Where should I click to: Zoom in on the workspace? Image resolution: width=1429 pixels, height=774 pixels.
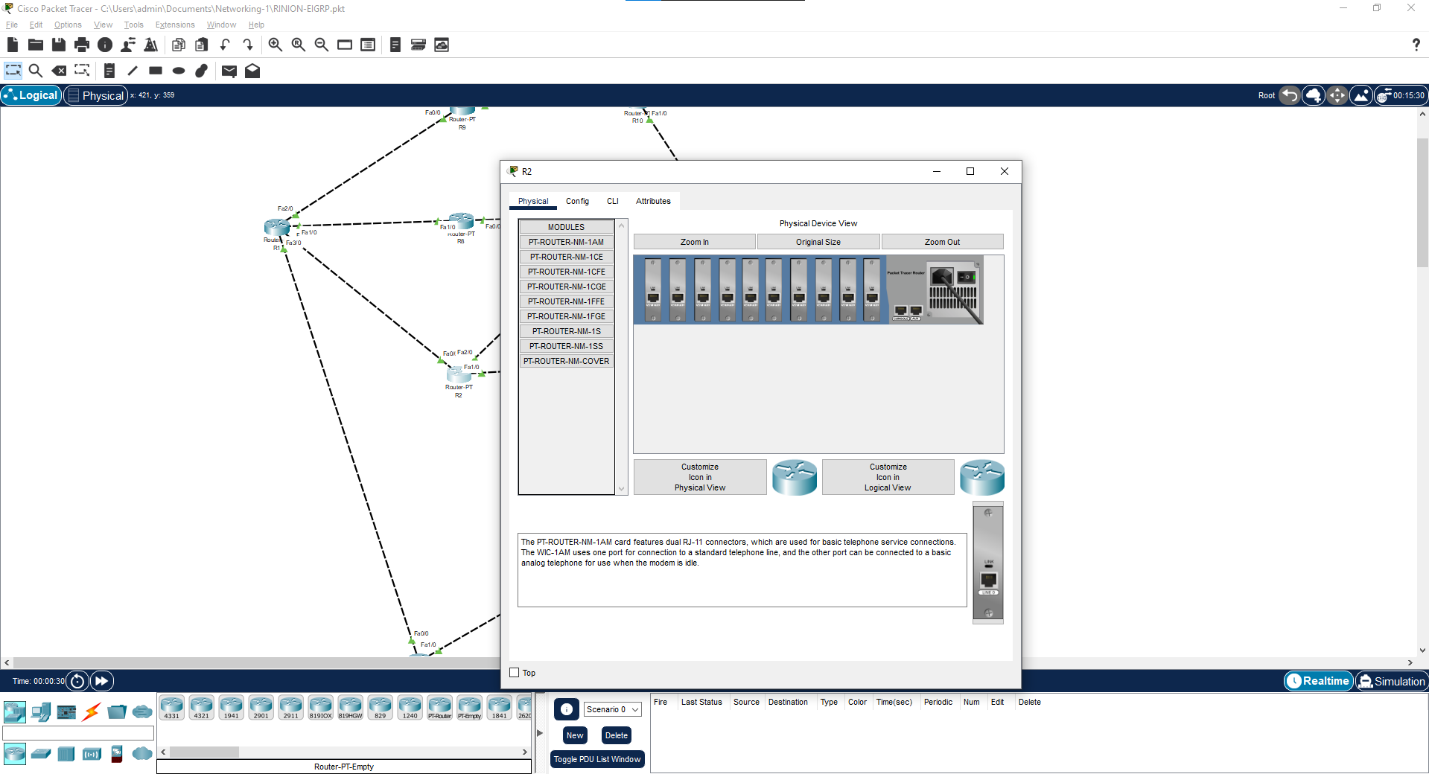(x=276, y=45)
